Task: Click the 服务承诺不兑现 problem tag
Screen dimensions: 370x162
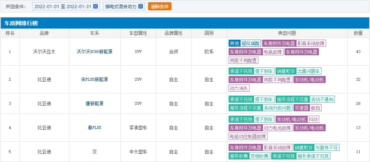Action: coord(313,156)
